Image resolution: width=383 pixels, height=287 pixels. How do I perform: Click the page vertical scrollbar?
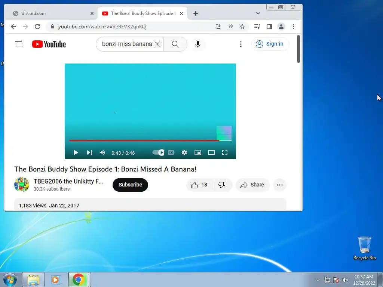click(x=298, y=49)
